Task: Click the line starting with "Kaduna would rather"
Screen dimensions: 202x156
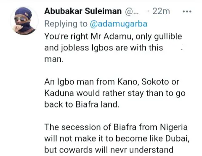Action: tap(115, 93)
